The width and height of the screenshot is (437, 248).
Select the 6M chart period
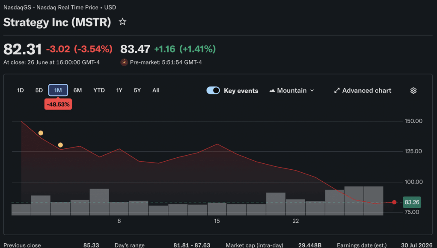click(77, 90)
